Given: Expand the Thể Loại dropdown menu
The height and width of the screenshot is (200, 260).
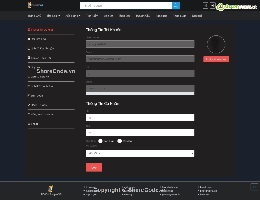Looking at the screenshot, I should (53, 16).
